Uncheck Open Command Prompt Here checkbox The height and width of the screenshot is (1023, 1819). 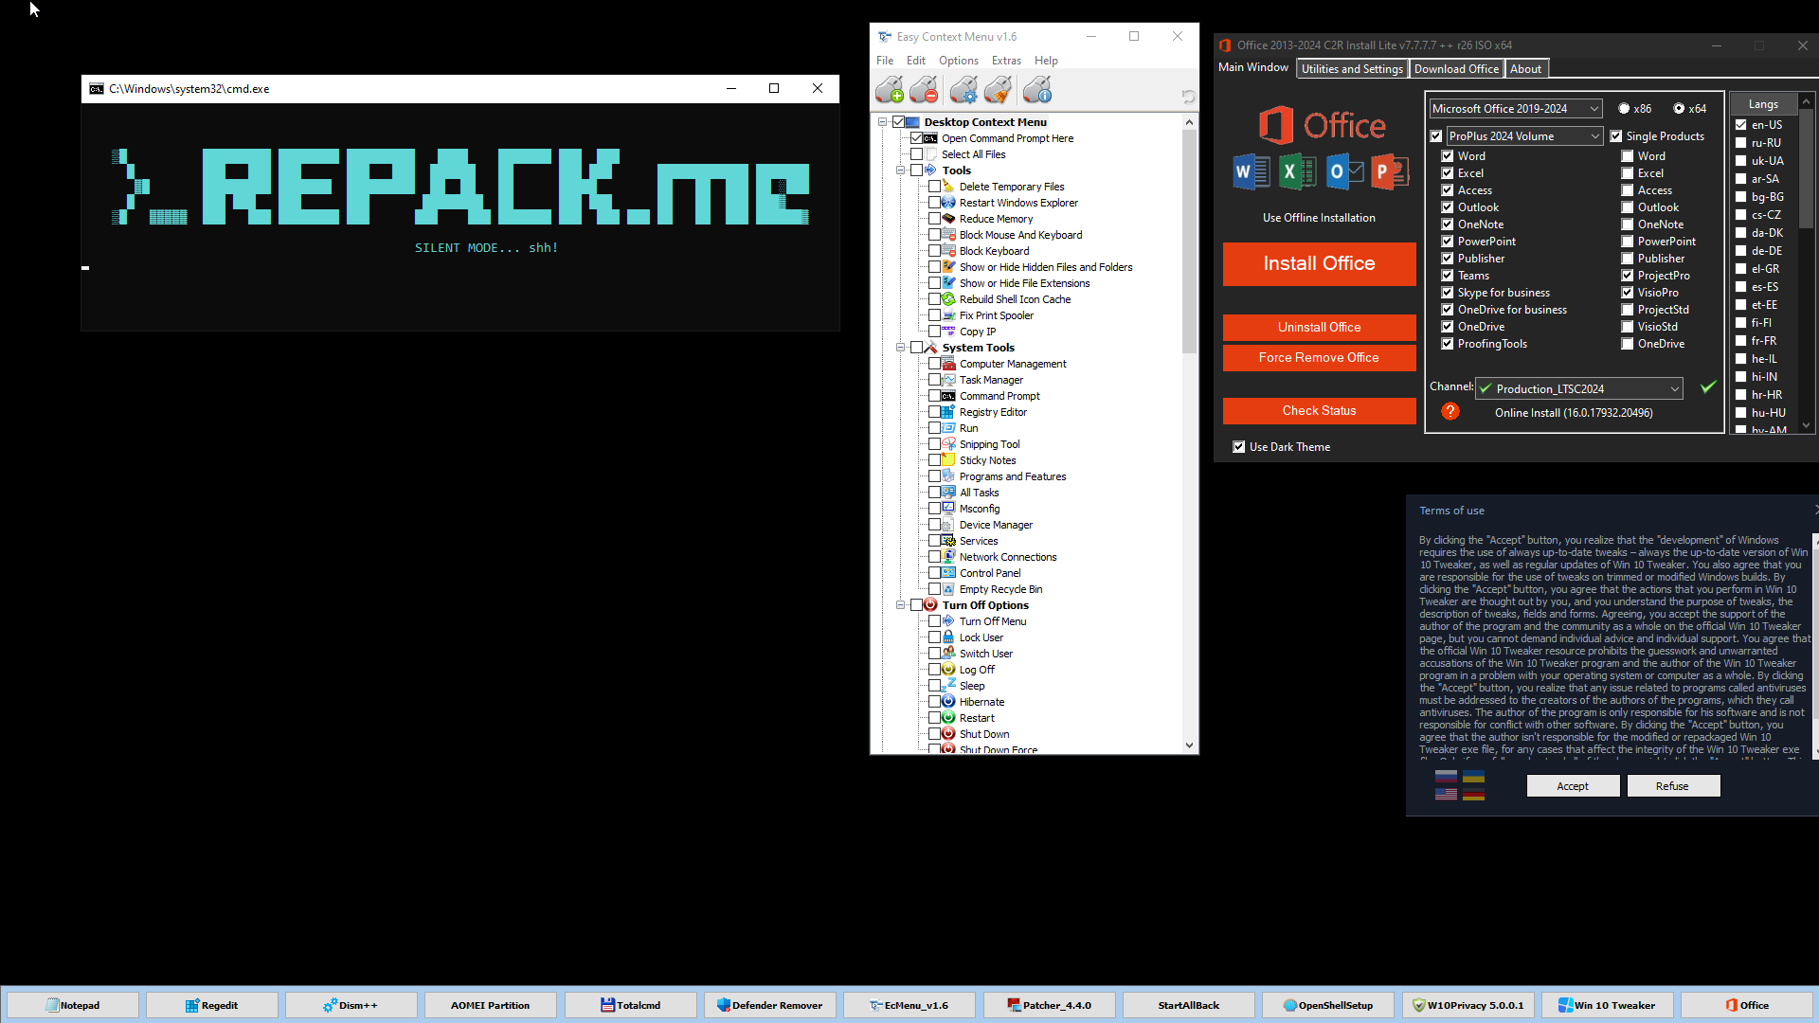[x=916, y=138]
